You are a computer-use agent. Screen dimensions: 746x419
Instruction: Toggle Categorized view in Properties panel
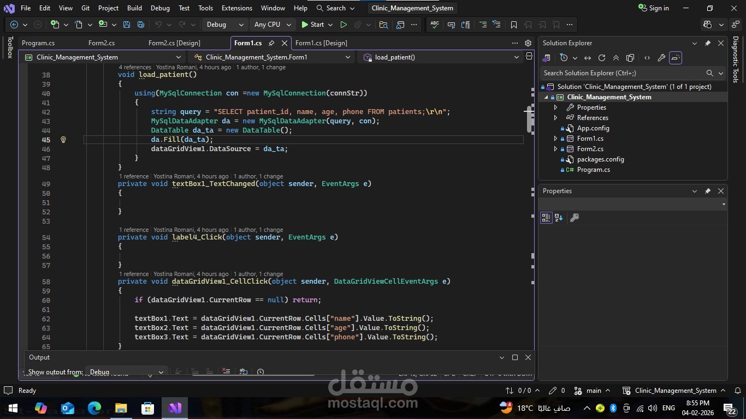(x=546, y=218)
